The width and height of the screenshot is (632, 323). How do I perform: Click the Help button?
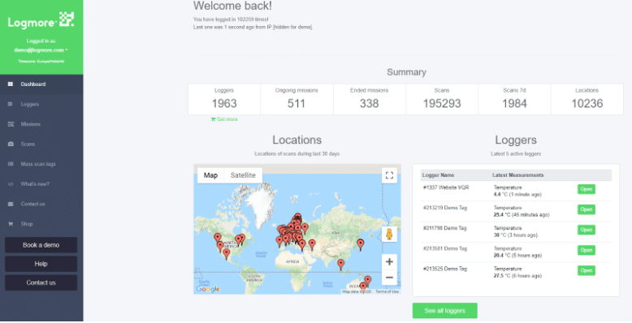tap(41, 264)
